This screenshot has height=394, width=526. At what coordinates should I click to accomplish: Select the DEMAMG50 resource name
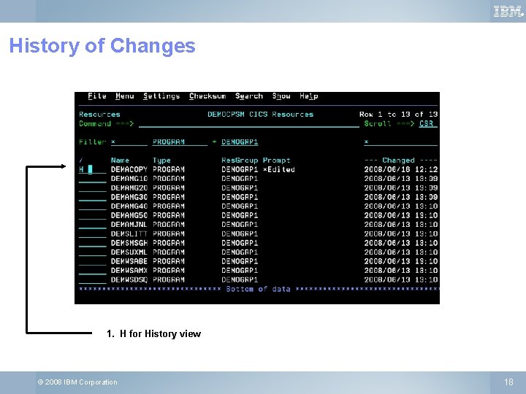[129, 215]
